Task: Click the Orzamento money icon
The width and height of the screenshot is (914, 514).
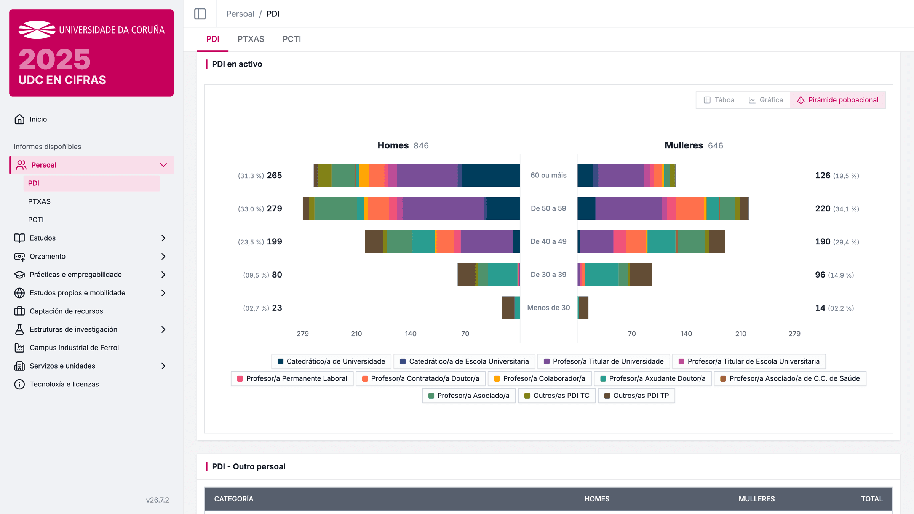Action: click(x=19, y=256)
